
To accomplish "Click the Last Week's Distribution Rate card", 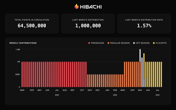I will click(x=144, y=24).
